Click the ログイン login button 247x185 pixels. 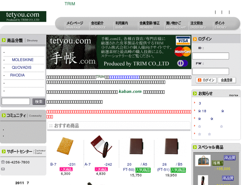pos(206,80)
